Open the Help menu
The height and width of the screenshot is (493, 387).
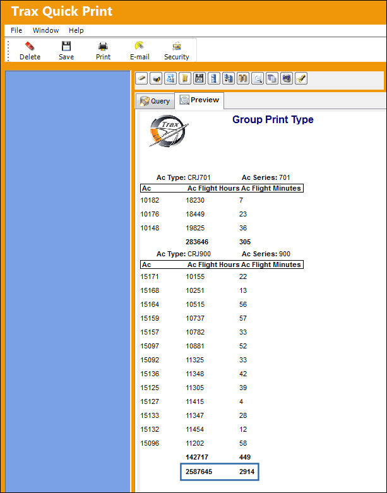[x=76, y=30]
